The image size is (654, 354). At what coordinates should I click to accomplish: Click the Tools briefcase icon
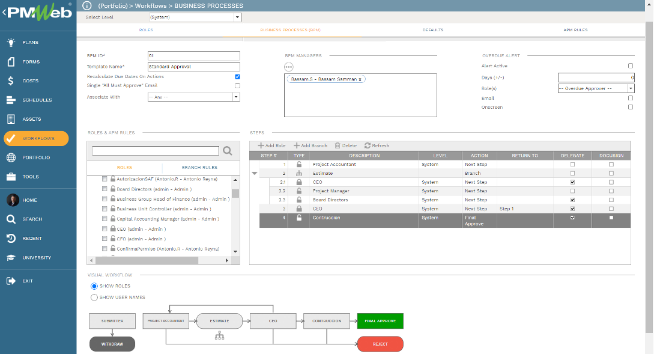click(x=11, y=177)
